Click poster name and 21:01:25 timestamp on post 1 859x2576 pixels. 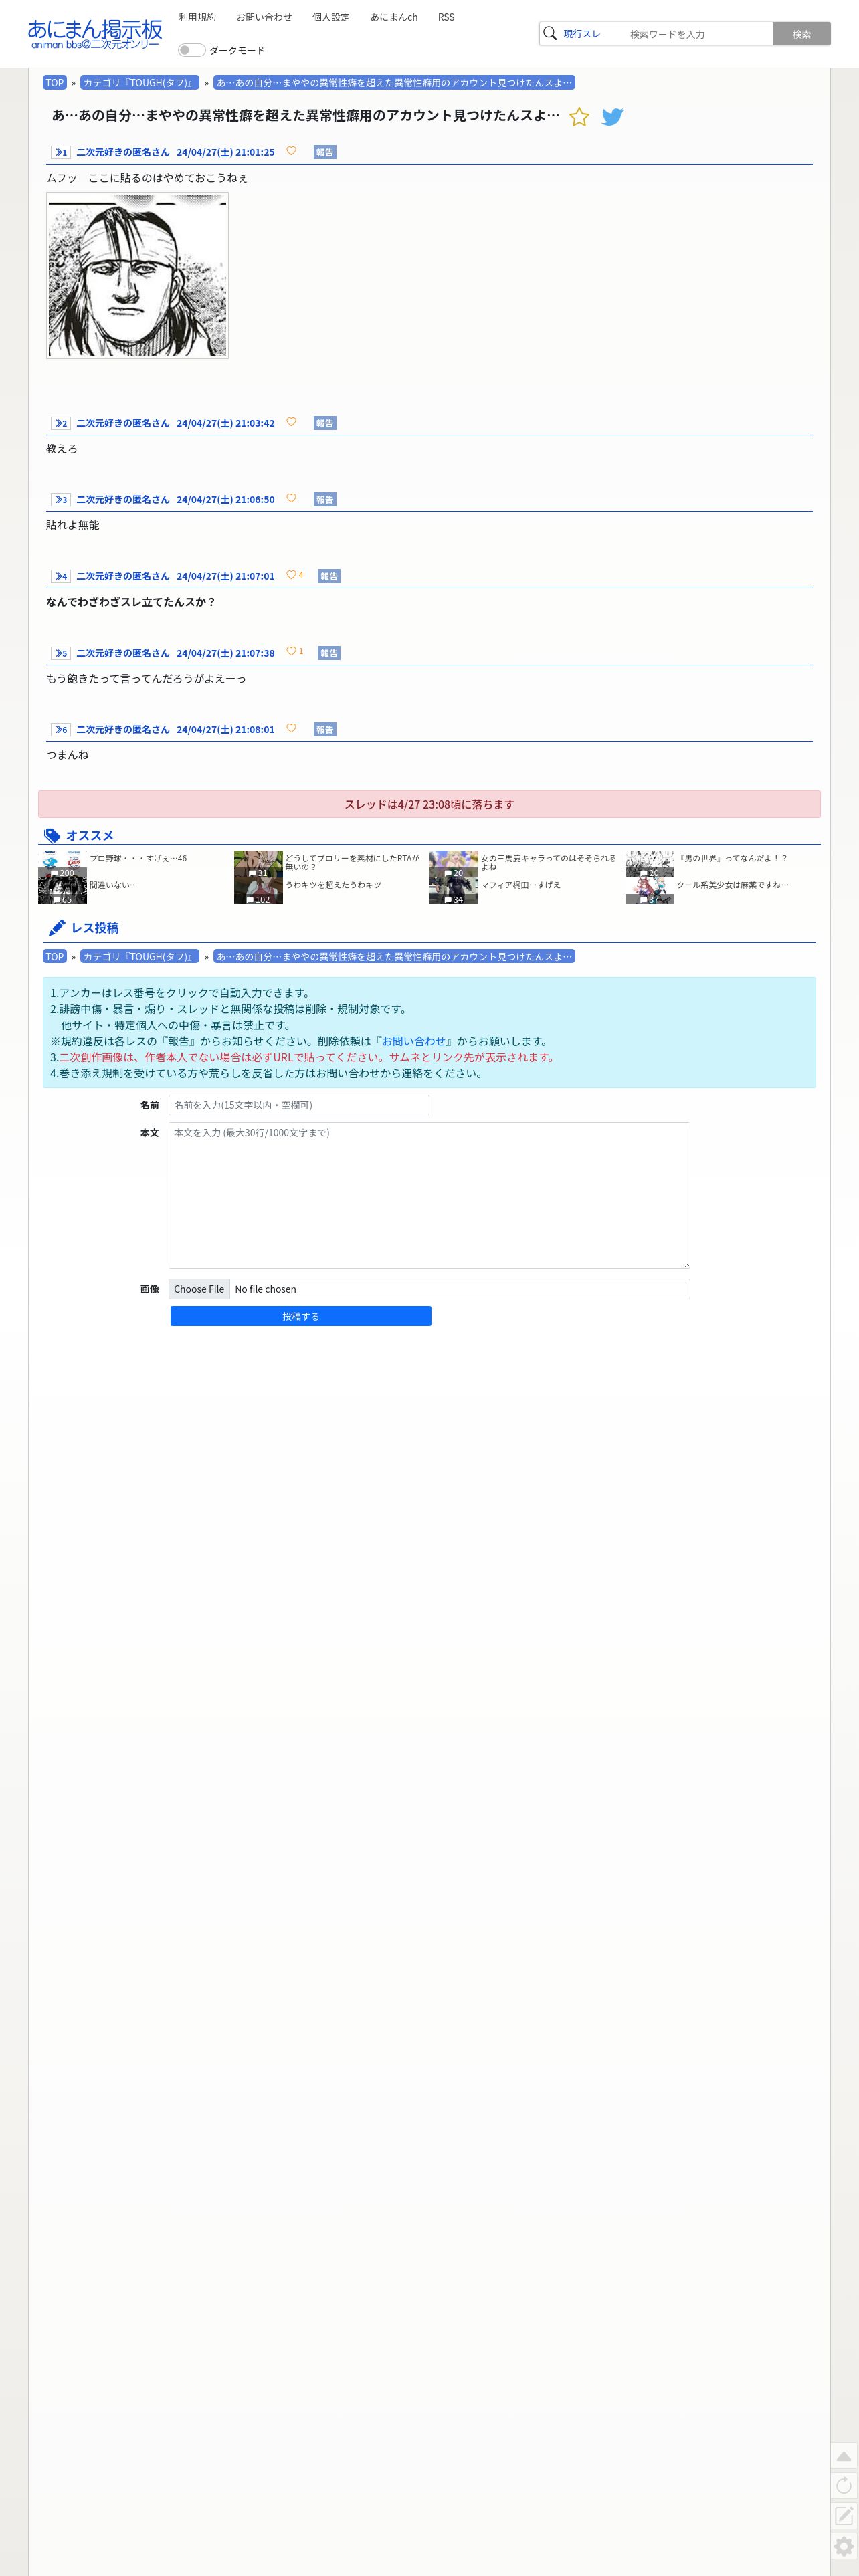pyautogui.click(x=175, y=152)
